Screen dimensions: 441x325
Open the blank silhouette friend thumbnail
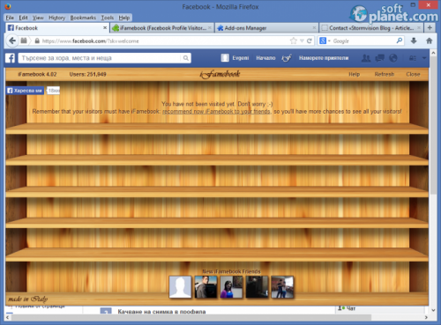click(x=180, y=287)
